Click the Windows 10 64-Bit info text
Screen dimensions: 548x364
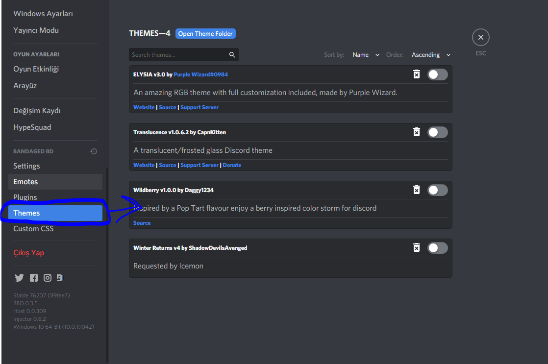point(53,327)
